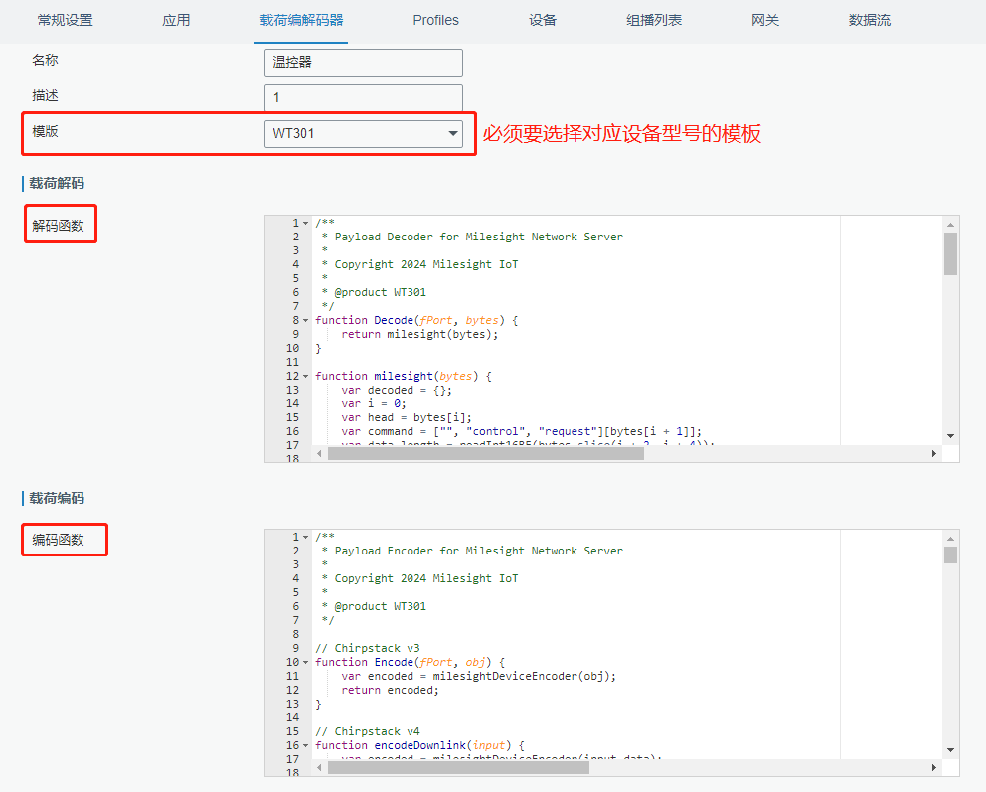
Task: Click the decoder editor vertical scrollbar thumb
Action: coord(950,254)
